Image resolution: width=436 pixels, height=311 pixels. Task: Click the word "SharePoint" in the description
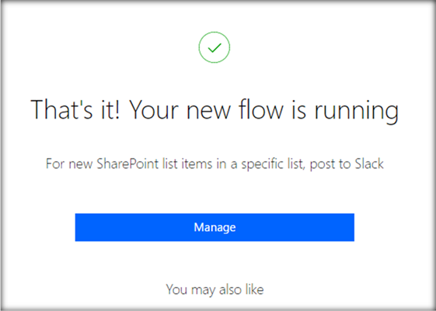coord(127,164)
